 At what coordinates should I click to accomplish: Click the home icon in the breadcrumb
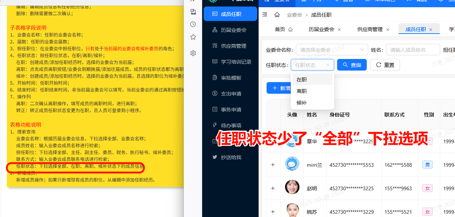coord(277,14)
